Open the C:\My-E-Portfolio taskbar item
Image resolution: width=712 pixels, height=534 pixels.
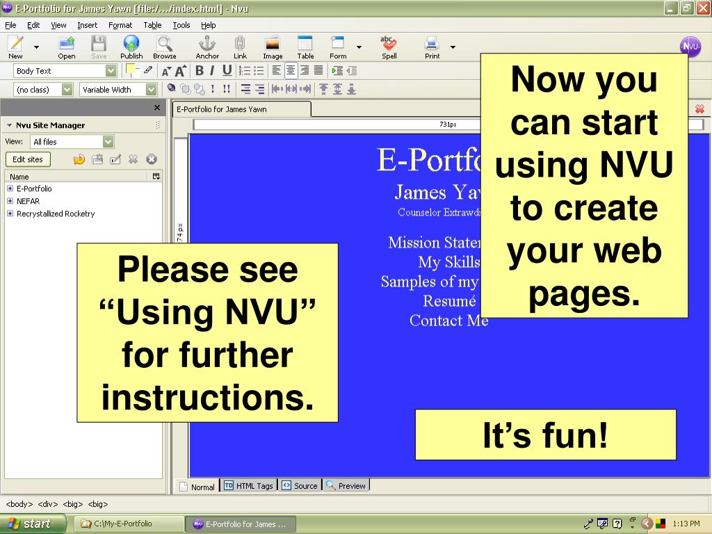point(129,524)
